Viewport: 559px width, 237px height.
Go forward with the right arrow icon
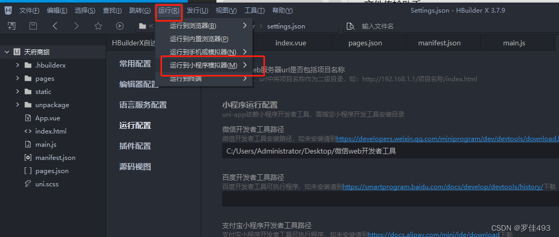(x=77, y=26)
